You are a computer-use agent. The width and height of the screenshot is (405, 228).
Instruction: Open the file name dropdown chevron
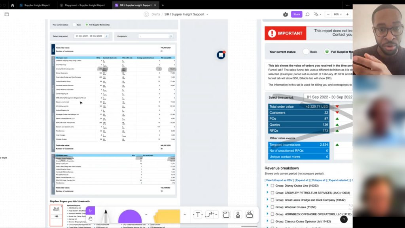point(207,14)
